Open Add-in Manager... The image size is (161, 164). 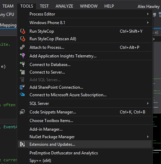pyautogui.click(x=85, y=129)
